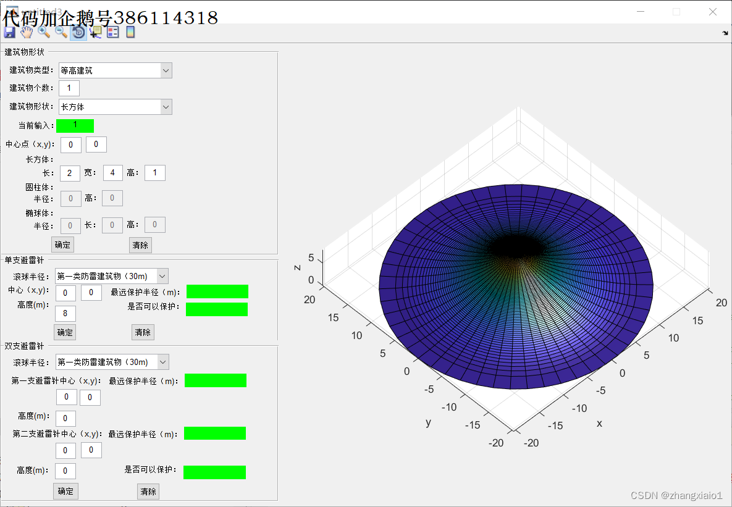Click the Insert Legend toolbar icon
The image size is (732, 507).
[x=113, y=32]
